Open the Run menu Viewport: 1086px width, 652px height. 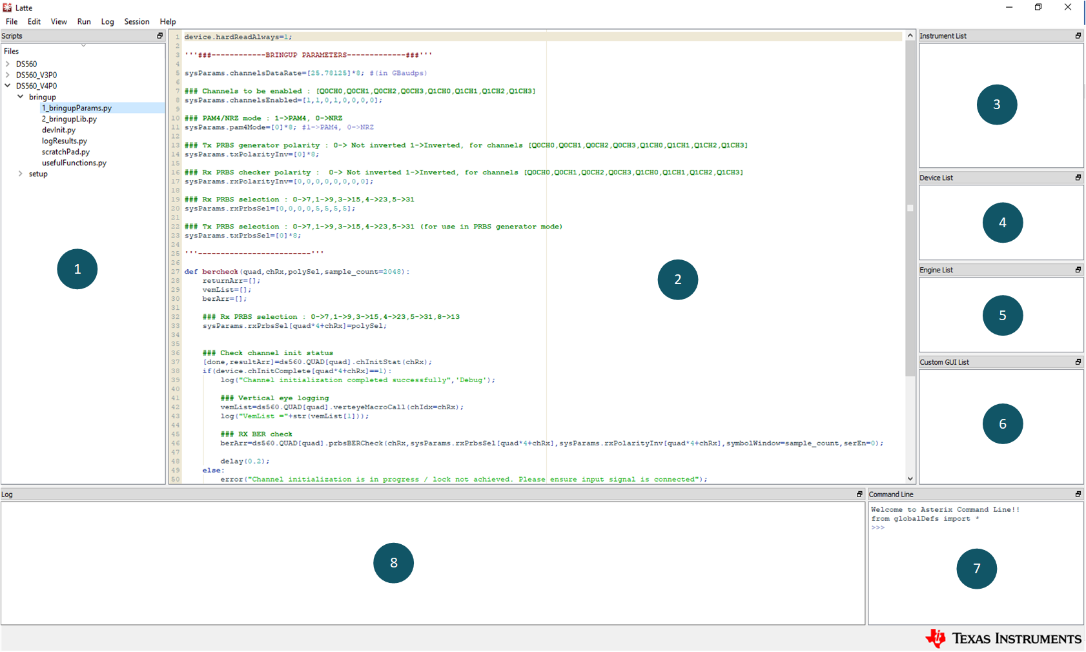pos(84,21)
